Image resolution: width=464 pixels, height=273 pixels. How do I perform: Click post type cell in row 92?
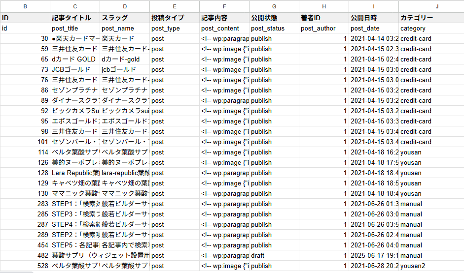point(174,111)
